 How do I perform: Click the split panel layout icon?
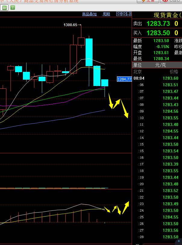click(129, 14)
